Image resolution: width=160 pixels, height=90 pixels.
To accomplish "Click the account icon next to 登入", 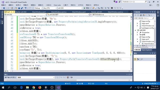I will click(x=158, y=5).
